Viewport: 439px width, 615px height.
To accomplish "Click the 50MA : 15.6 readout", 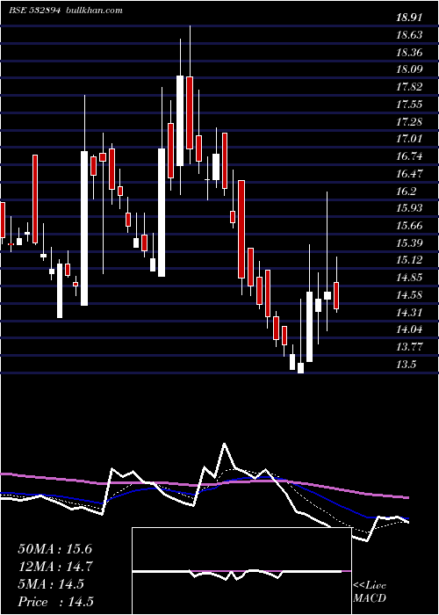I will point(54,549).
